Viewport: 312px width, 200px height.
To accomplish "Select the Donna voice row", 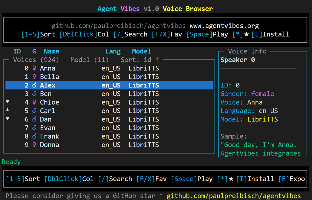I will 109,145.
